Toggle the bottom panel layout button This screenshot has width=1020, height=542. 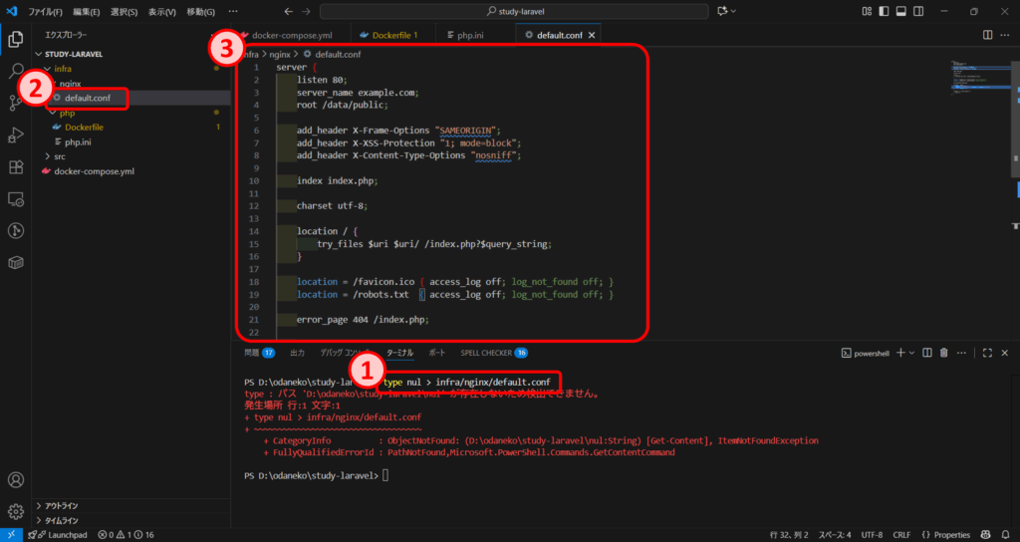(x=899, y=11)
